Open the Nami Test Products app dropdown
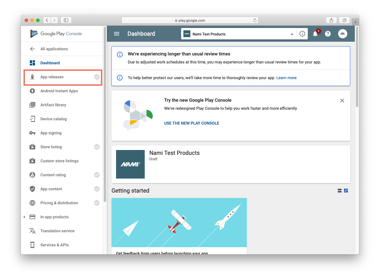Viewport: 380px width, 276px height. [x=239, y=34]
